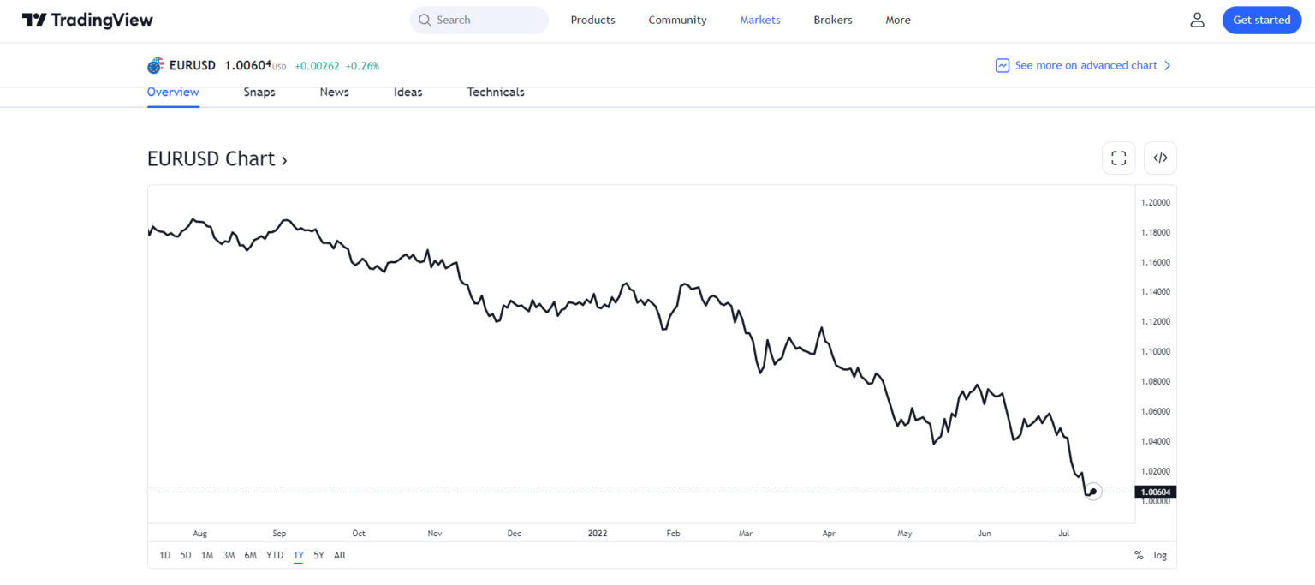Click the EURUSD flag symbol icon
This screenshot has width=1315, height=585.
[x=155, y=65]
